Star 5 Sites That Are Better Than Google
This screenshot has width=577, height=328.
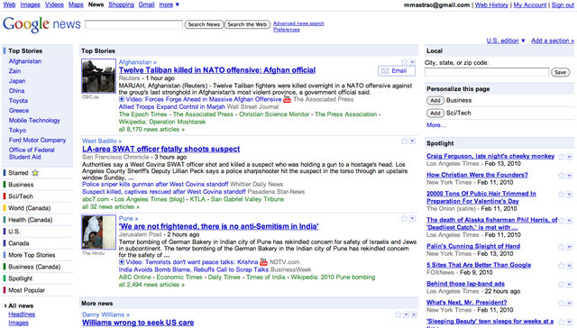(561, 266)
